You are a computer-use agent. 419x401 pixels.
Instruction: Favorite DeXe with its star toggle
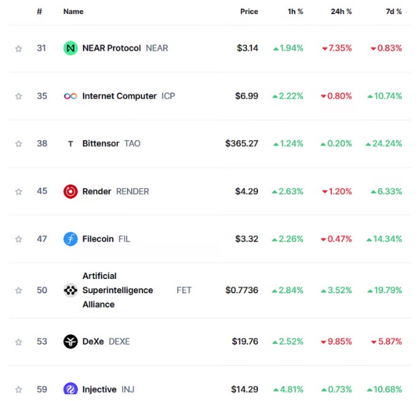pos(18,342)
